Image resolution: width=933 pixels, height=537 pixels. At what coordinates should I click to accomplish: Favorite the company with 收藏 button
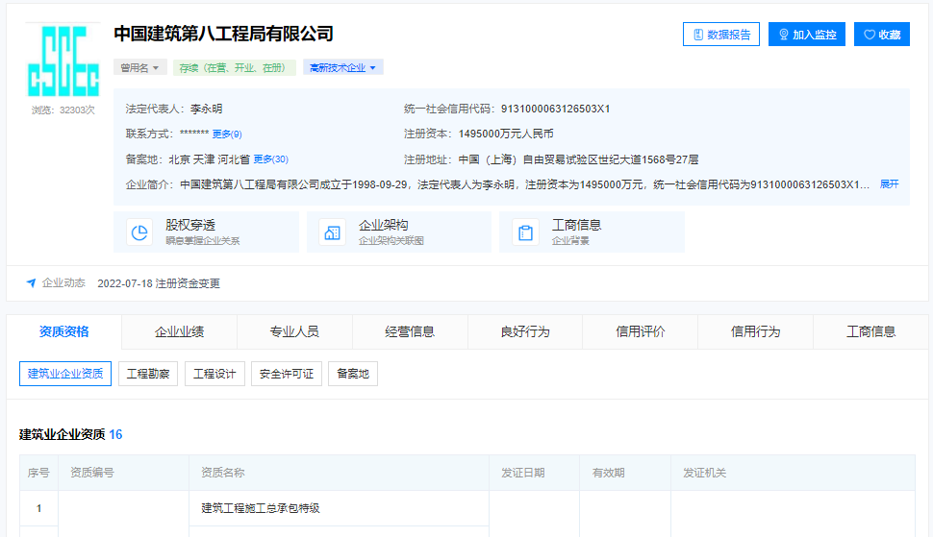coord(881,35)
